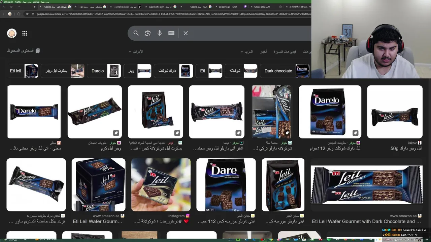
Task: Switch to the 'super battle golf' browser tab
Action: [x=160, y=7]
